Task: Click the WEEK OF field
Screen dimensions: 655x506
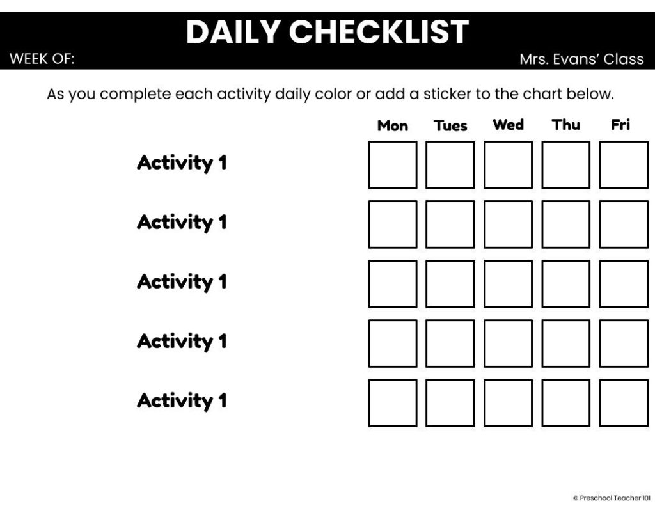Action: [x=42, y=59]
